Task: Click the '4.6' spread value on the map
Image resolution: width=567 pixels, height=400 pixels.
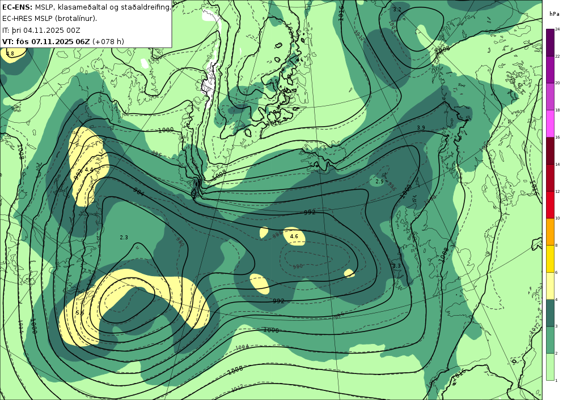Action: tap(294, 236)
